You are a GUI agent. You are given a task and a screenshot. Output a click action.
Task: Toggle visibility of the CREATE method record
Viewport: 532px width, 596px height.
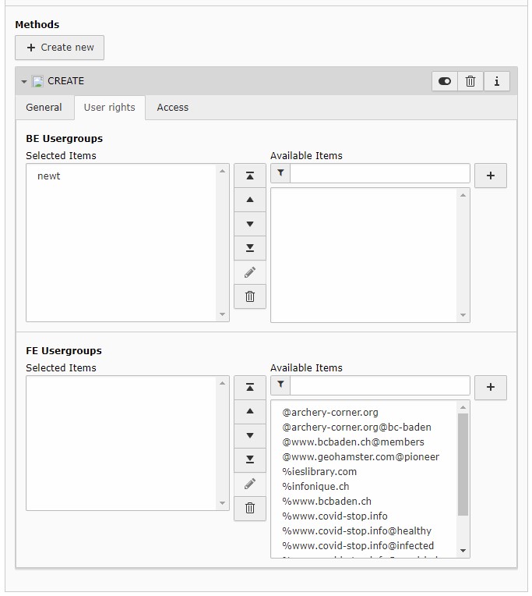pyautogui.click(x=444, y=81)
